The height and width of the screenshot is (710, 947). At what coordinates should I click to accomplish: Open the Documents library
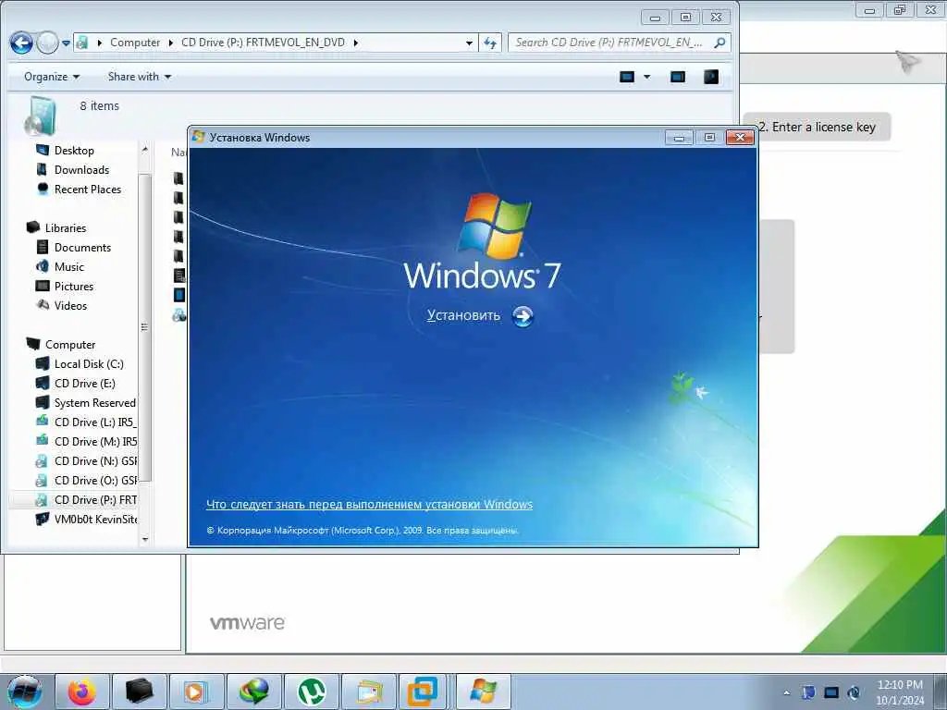pyautogui.click(x=82, y=248)
